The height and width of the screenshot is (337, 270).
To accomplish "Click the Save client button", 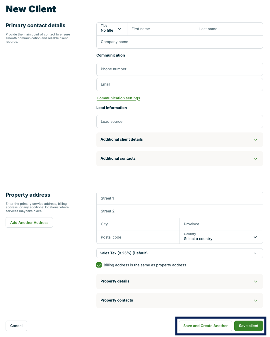I will (x=248, y=326).
